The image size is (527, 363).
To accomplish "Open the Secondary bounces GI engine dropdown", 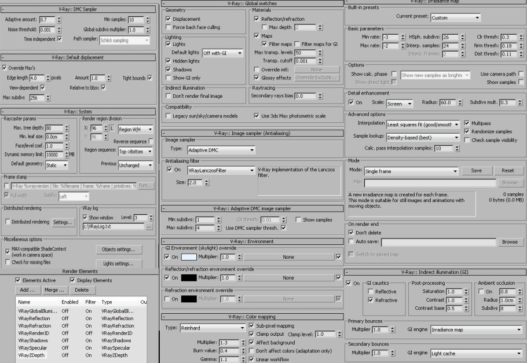I will (x=477, y=354).
